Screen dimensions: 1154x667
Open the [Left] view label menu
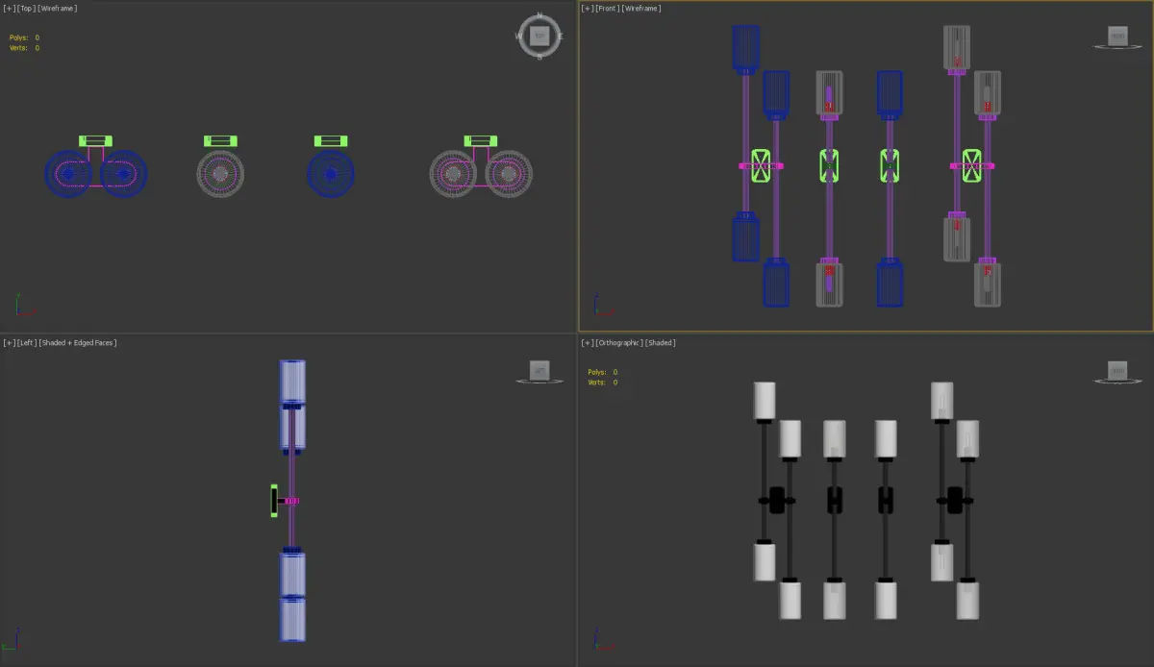click(26, 343)
